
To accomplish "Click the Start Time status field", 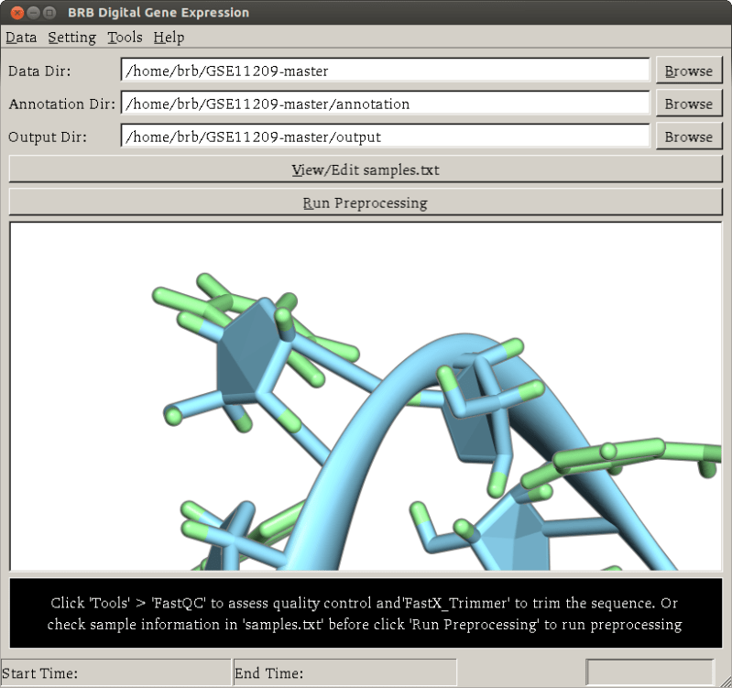I will 115,673.
